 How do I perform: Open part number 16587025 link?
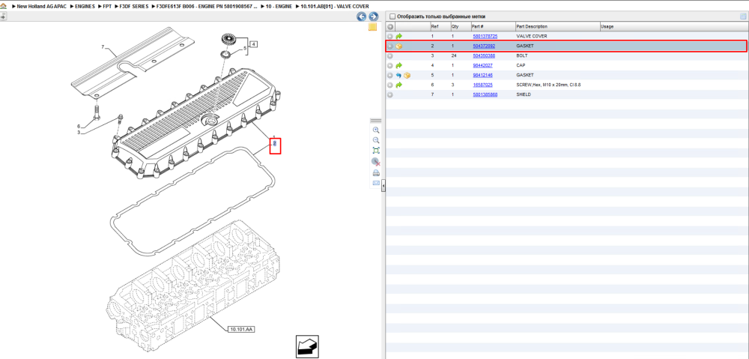click(482, 85)
